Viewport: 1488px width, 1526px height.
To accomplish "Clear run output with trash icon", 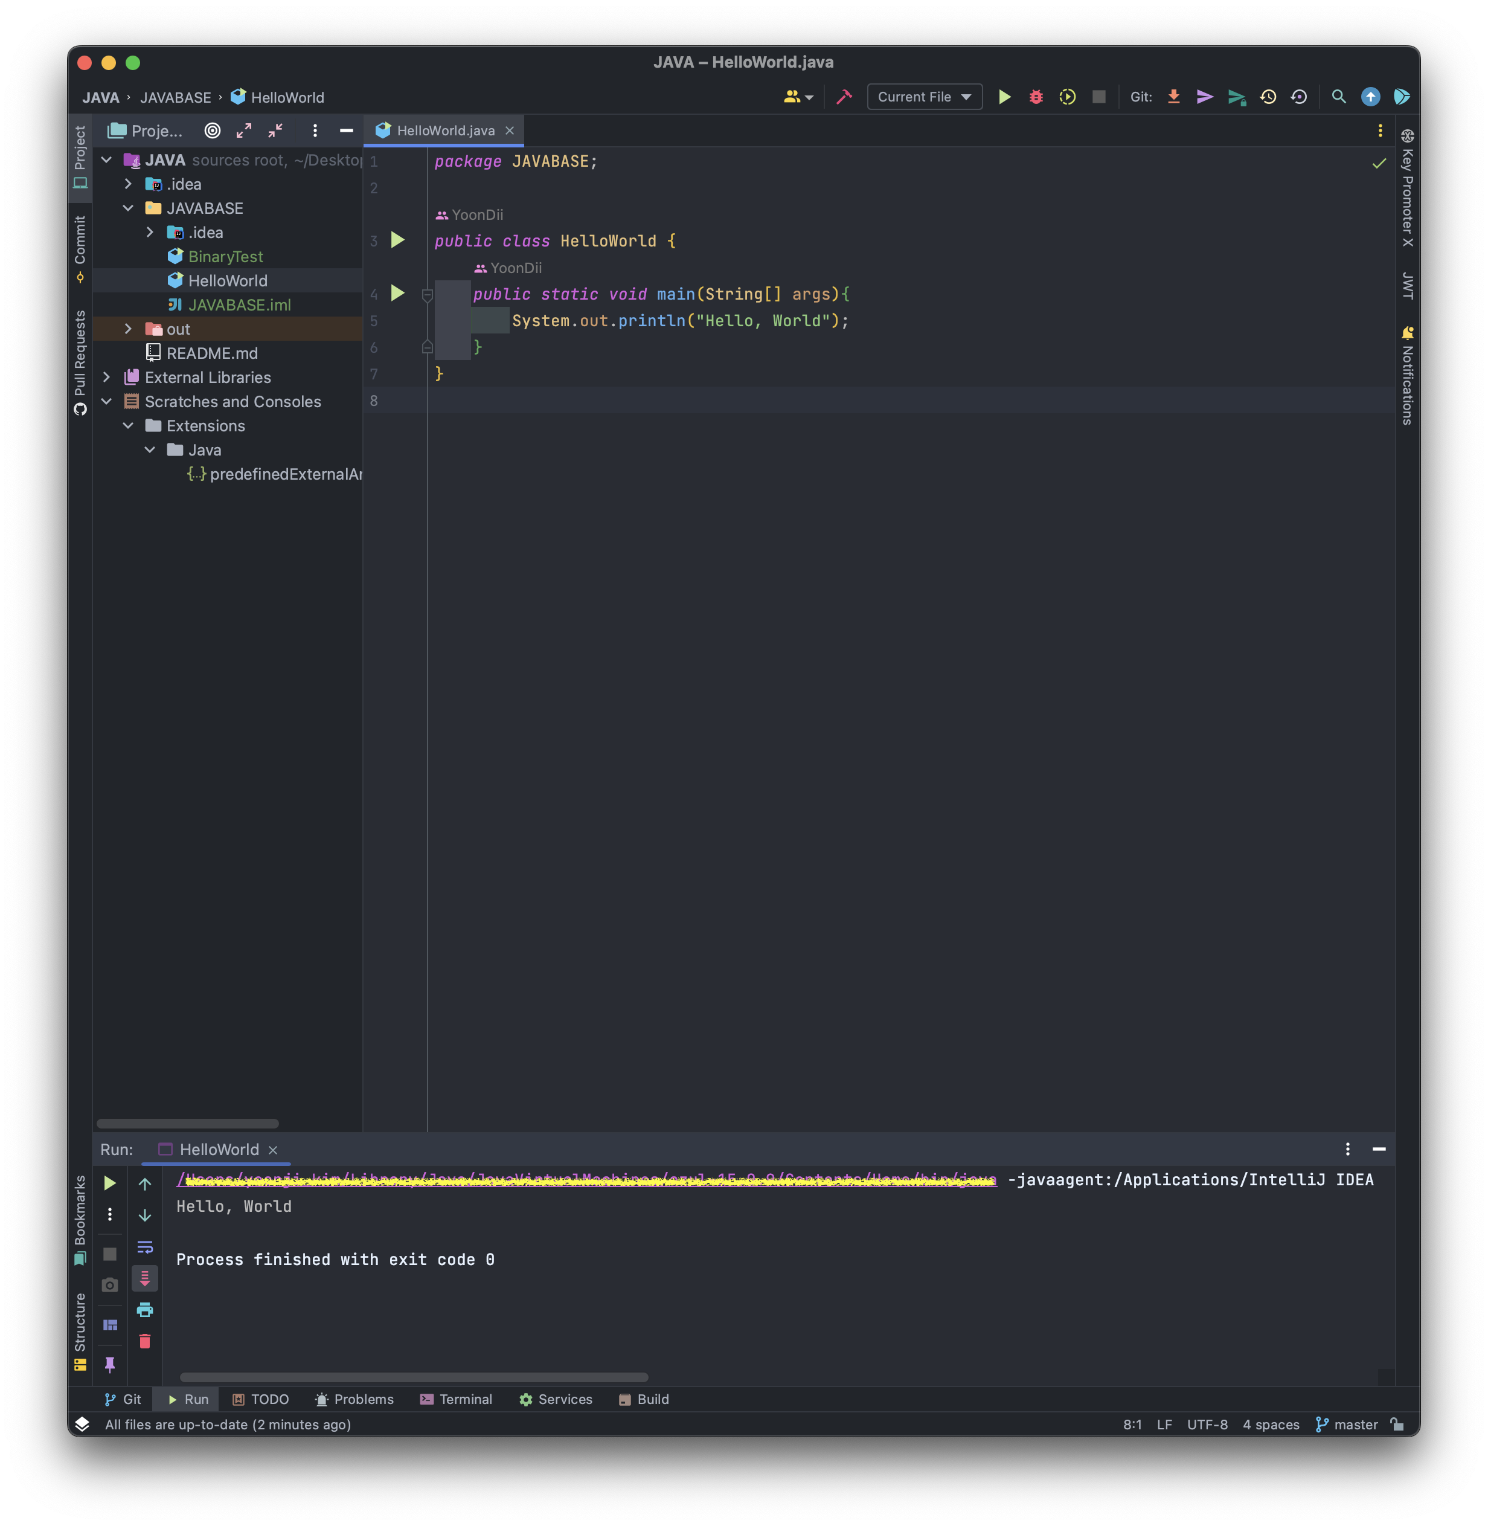I will [x=144, y=1342].
